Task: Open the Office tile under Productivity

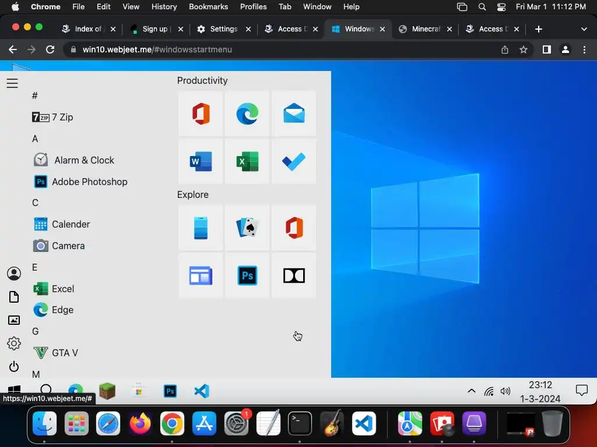Action: click(x=201, y=113)
